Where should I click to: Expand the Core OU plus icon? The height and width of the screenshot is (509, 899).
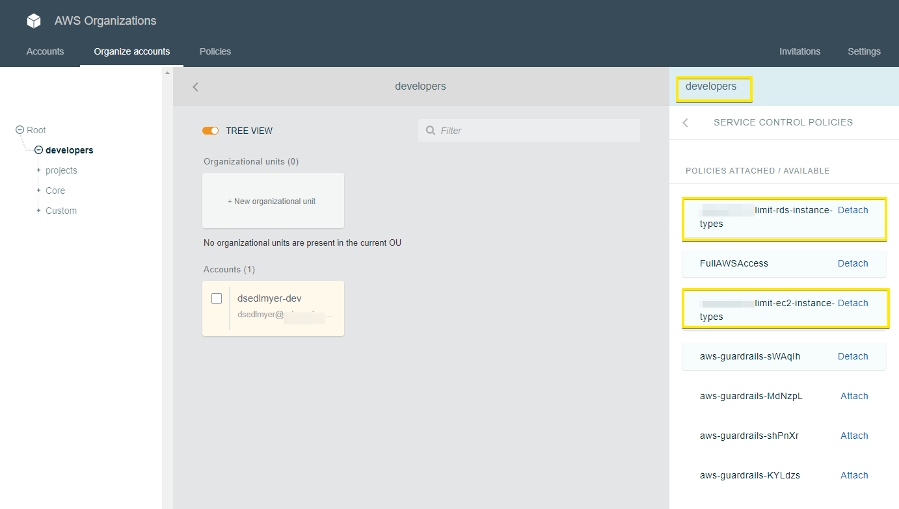[x=39, y=190]
